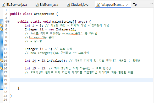154x103 pixels.
Task: Open the warning quick fix on line 16
Action: 2,68
